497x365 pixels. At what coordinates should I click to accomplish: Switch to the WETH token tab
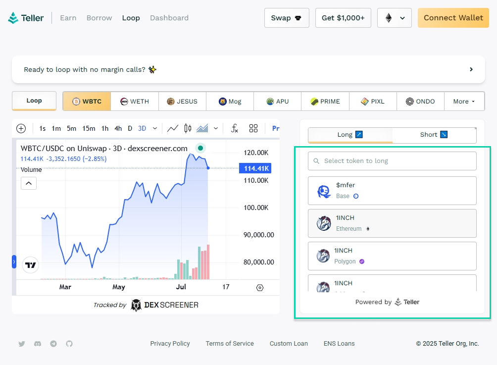[135, 102]
